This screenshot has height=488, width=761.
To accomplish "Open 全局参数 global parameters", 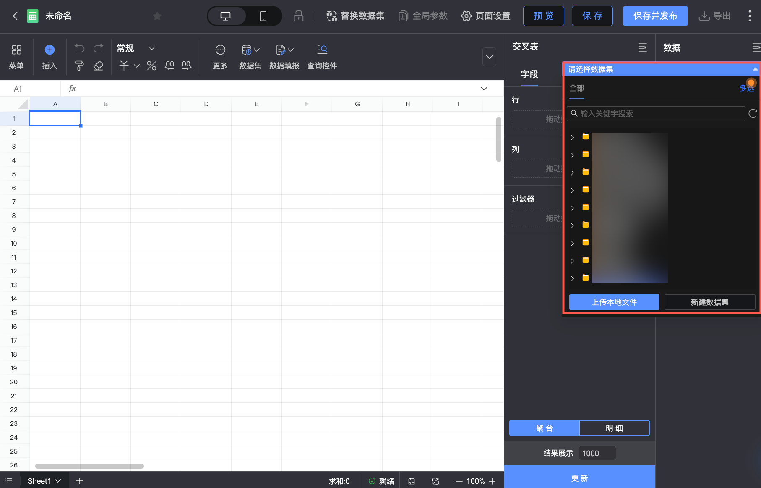I will (423, 16).
